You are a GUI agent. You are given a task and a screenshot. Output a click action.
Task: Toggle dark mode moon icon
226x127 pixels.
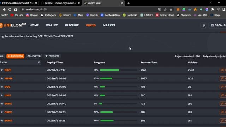coord(204,25)
